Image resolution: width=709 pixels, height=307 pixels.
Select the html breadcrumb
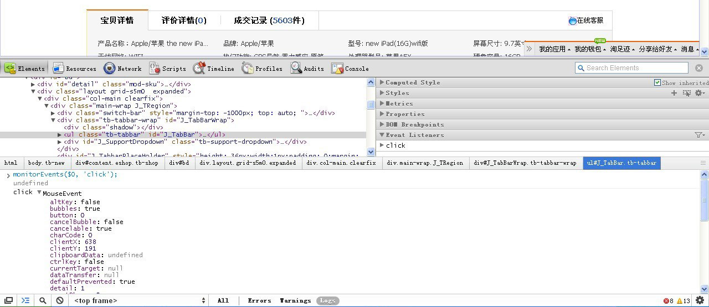coord(11,163)
